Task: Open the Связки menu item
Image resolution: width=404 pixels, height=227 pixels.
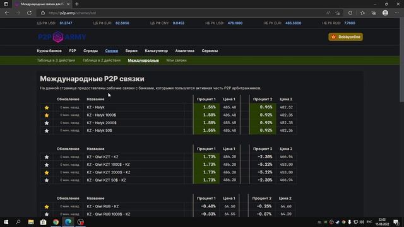Action: point(112,50)
